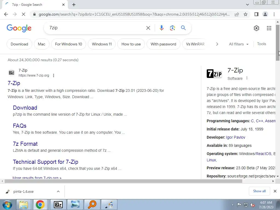Show all downloads
Screen dimensions: 280x210
[x=259, y=191]
